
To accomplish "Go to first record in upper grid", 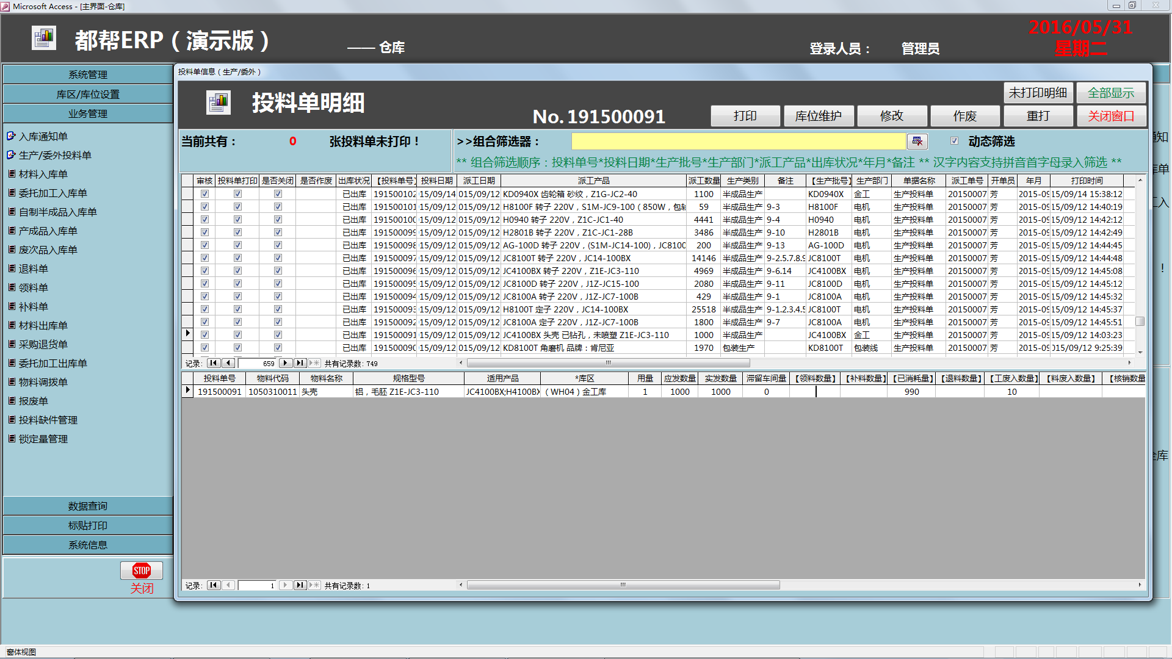I will click(x=214, y=363).
